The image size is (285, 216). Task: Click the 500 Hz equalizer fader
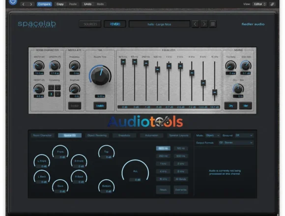click(x=157, y=70)
